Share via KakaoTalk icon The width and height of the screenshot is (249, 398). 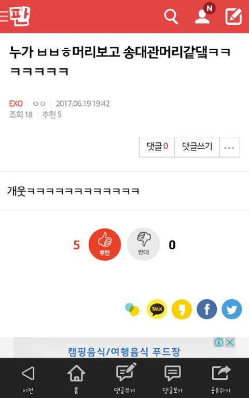click(x=157, y=309)
